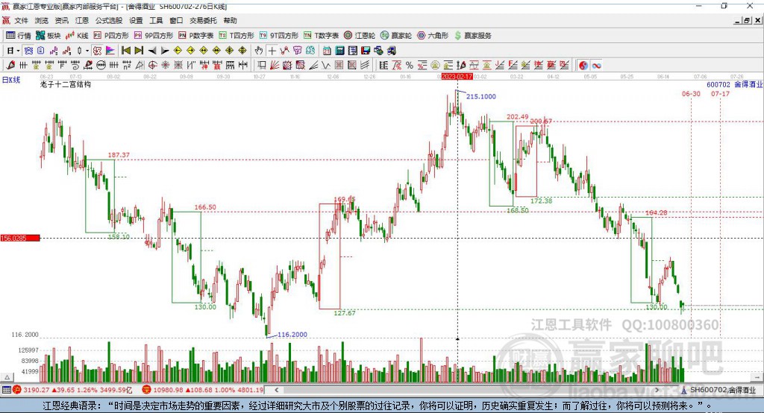Open the 六角形 hexagon tool
Screen dimensions: 764x413
pyautogui.click(x=433, y=36)
